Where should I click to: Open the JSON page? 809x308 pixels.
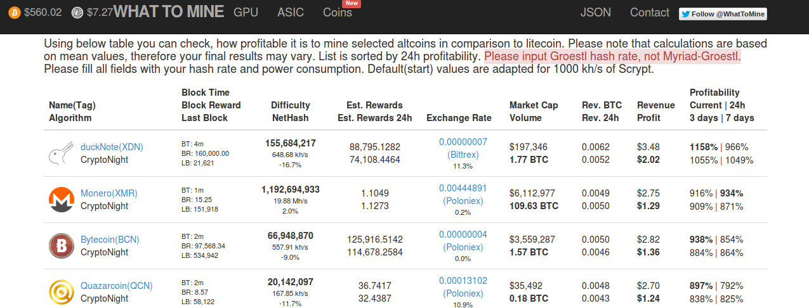[596, 13]
